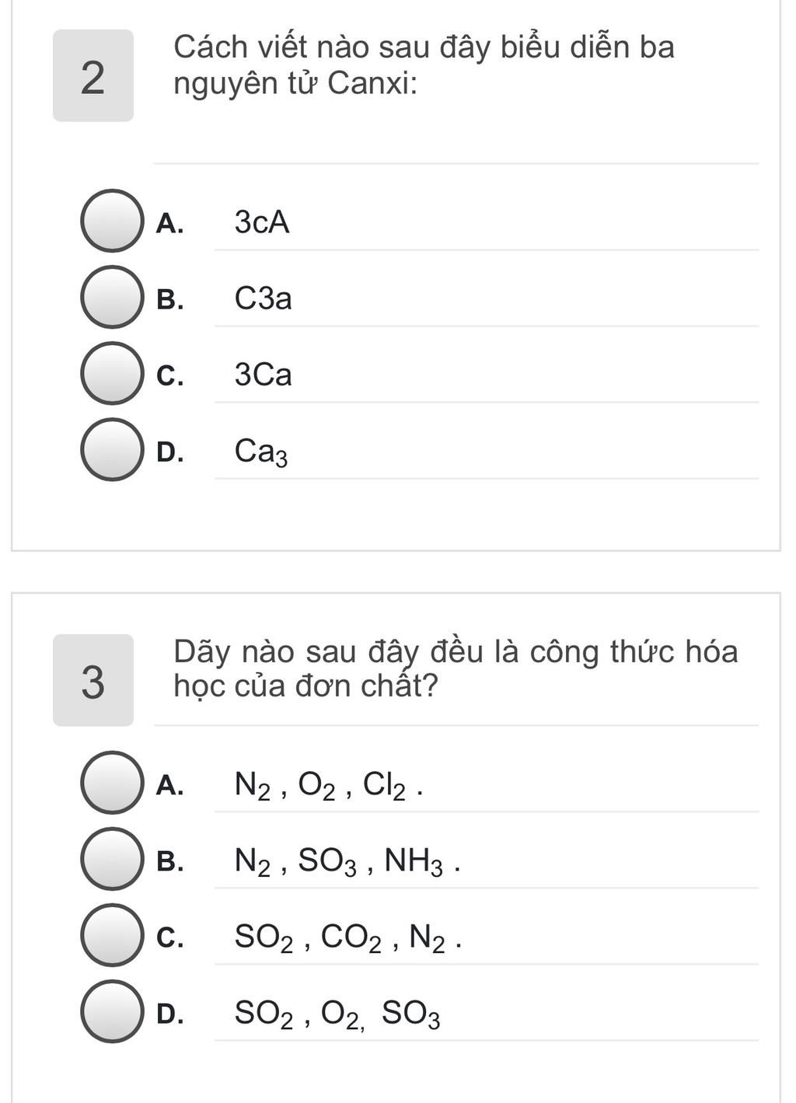Click the answer text "SO₂, CO₂, N₂"

tap(348, 937)
